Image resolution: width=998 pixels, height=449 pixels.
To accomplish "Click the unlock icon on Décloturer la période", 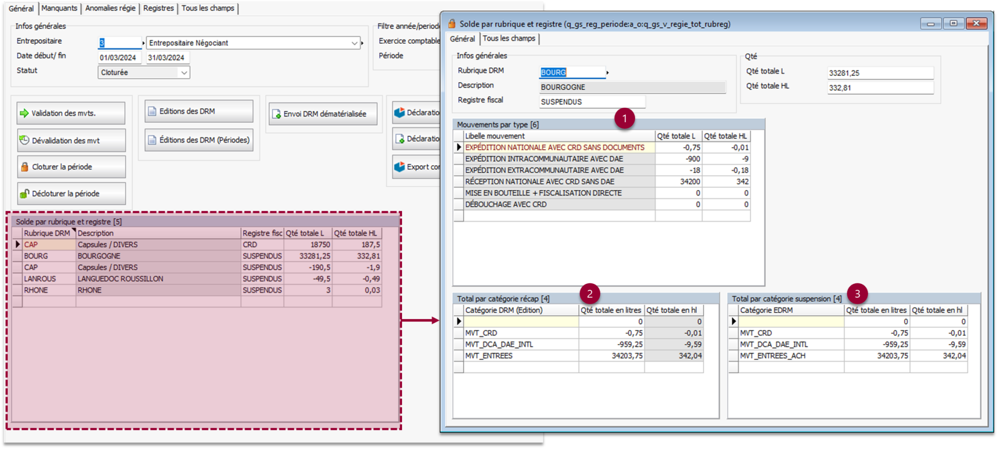I will 24,194.
